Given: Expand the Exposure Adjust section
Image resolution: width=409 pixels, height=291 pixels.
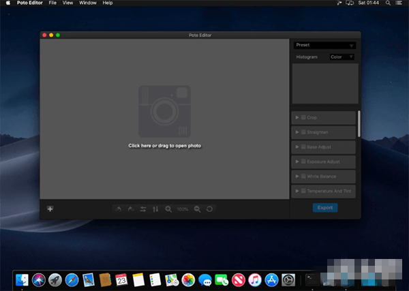Looking at the screenshot, I should 297,162.
